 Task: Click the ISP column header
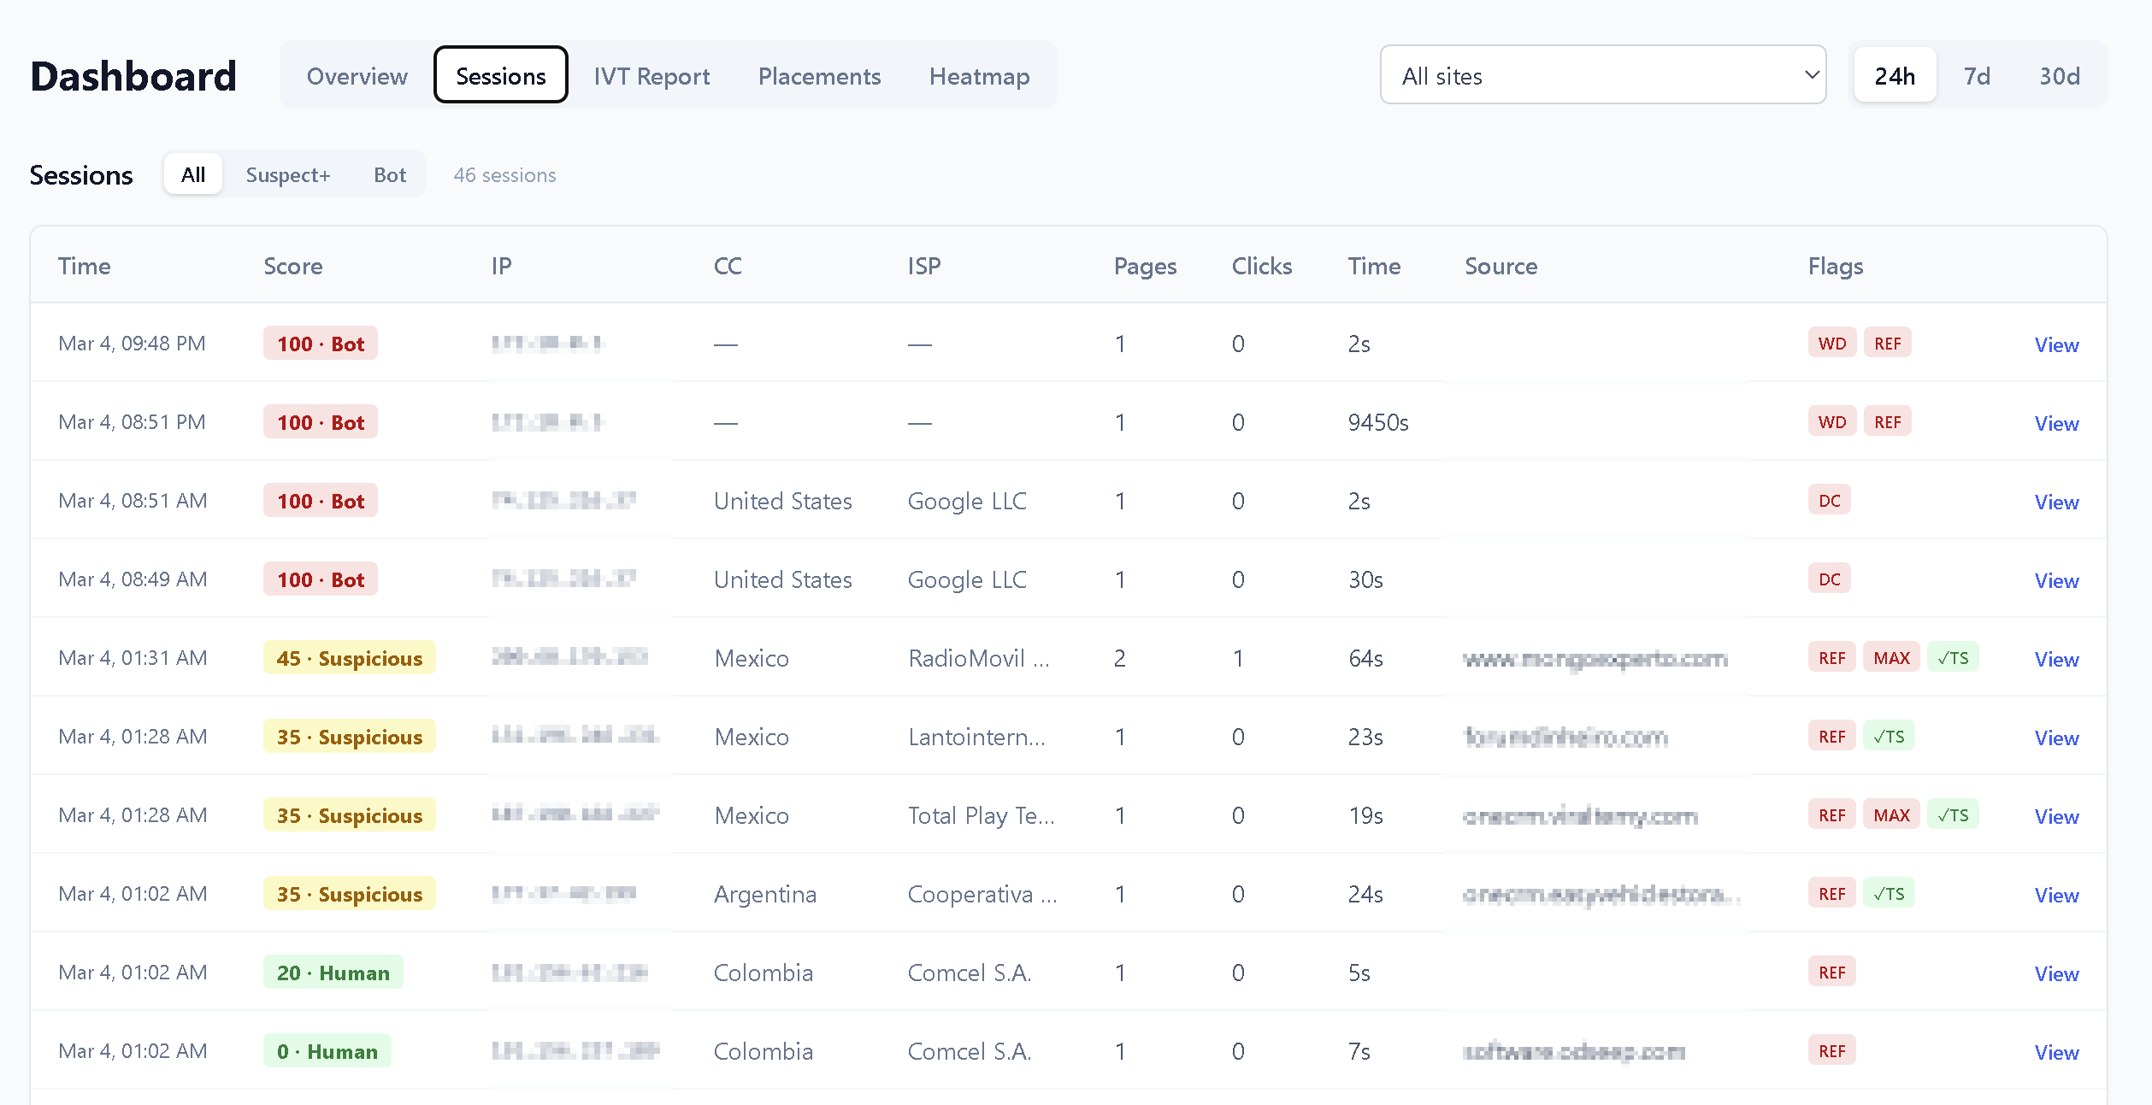[x=923, y=266]
